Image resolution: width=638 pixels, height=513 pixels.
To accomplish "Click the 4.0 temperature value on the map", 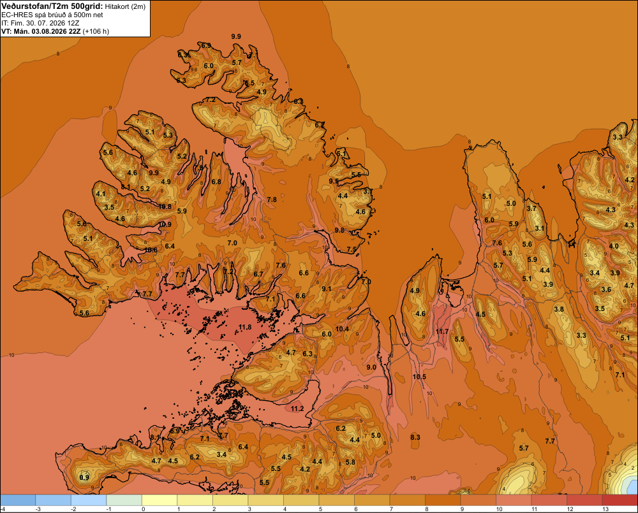I will pyautogui.click(x=614, y=246).
